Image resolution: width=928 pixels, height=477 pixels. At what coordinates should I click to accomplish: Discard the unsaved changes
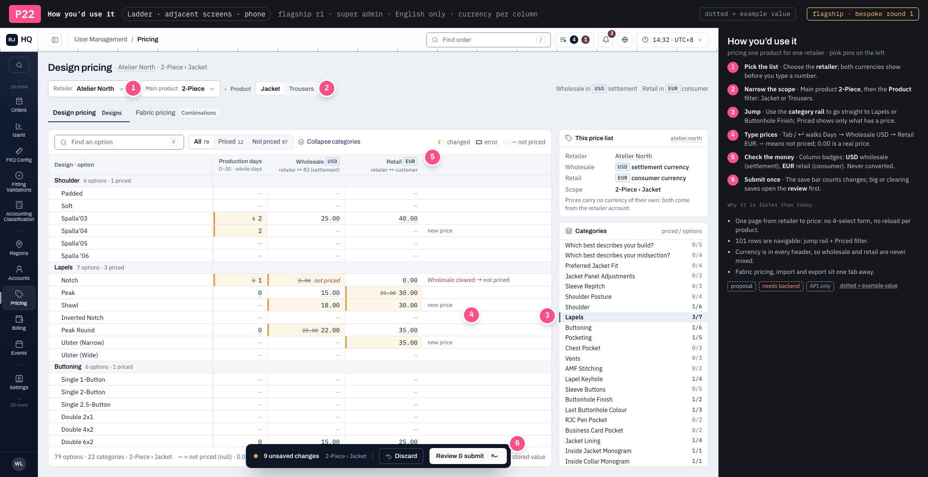(x=402, y=456)
